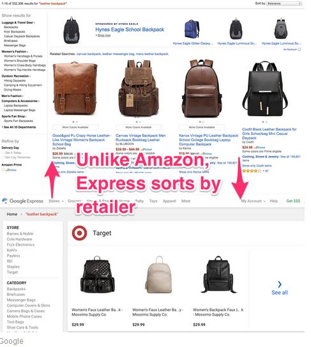Expand the Stores dropdown menu
Image resolution: width=311 pixels, height=347 pixels.
[56, 201]
